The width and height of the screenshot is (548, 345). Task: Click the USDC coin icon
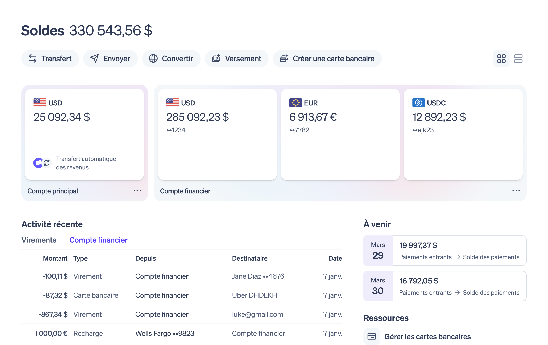click(418, 103)
